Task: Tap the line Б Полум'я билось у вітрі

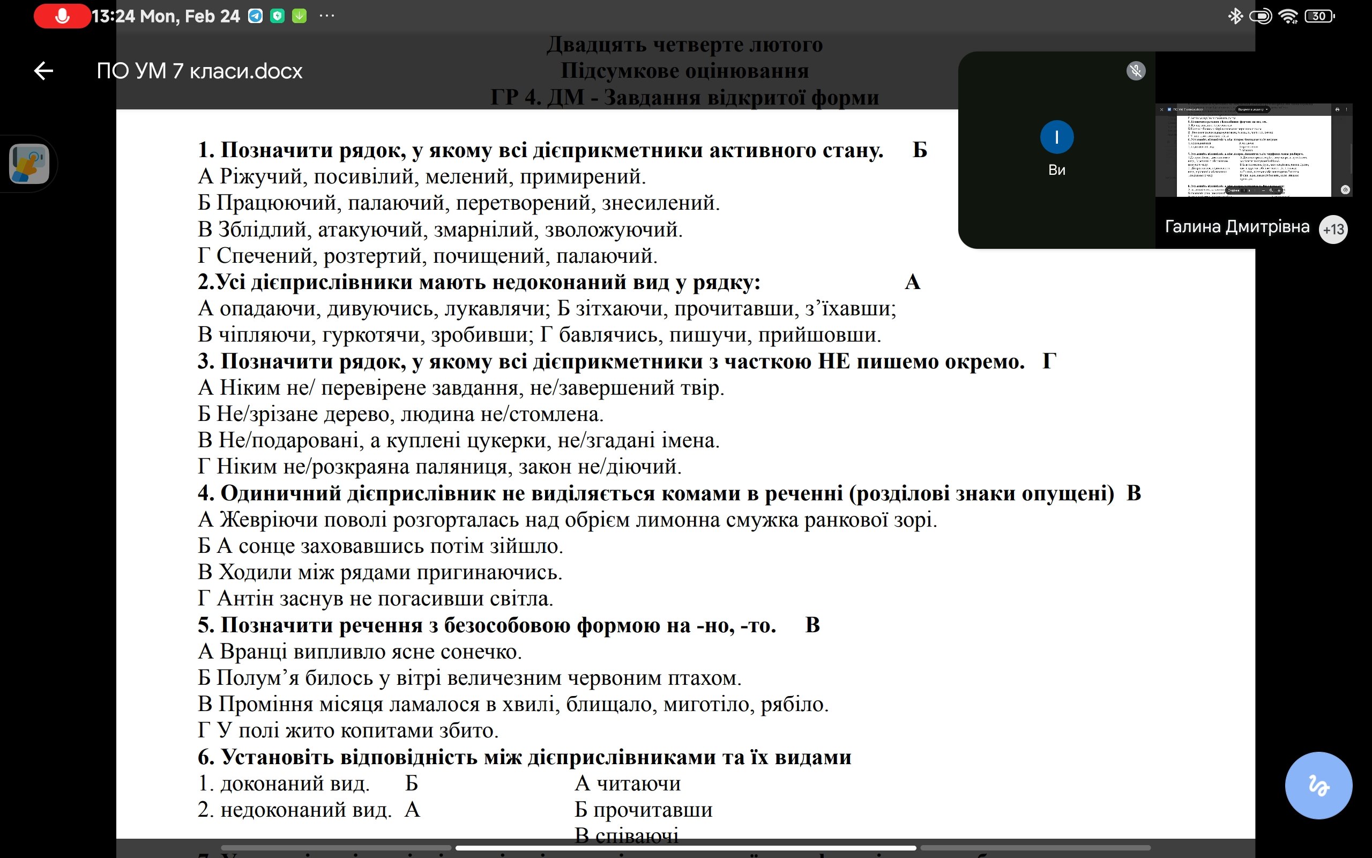Action: pyautogui.click(x=469, y=677)
